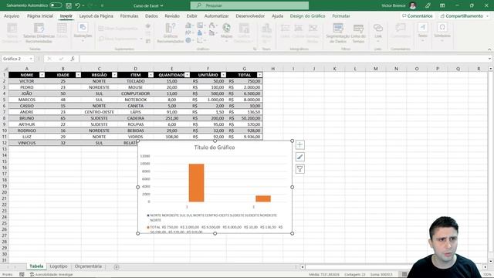Image resolution: width=494 pixels, height=278 pixels.
Task: Open the Formatar ribbon tab
Action: point(341,15)
